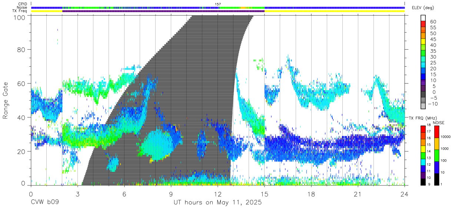Click the UT hours on May 11, 2025 title

point(217,203)
